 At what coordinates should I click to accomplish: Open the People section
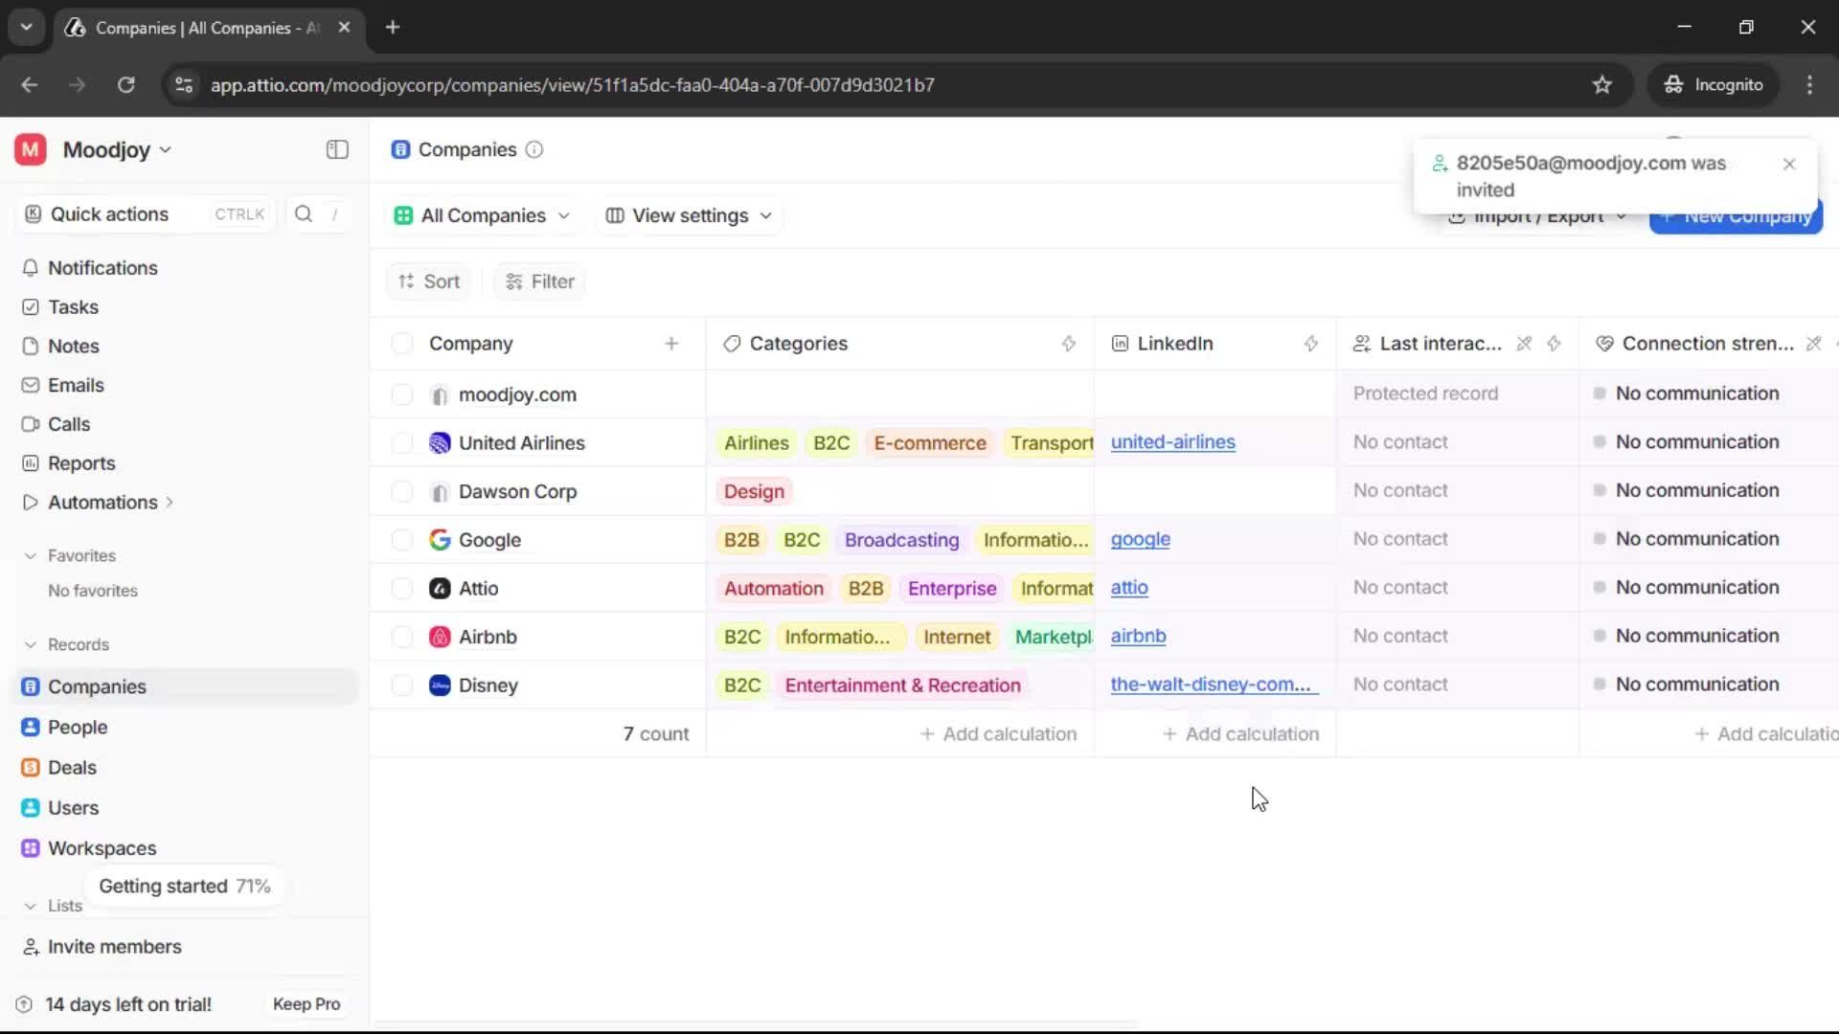pos(78,726)
